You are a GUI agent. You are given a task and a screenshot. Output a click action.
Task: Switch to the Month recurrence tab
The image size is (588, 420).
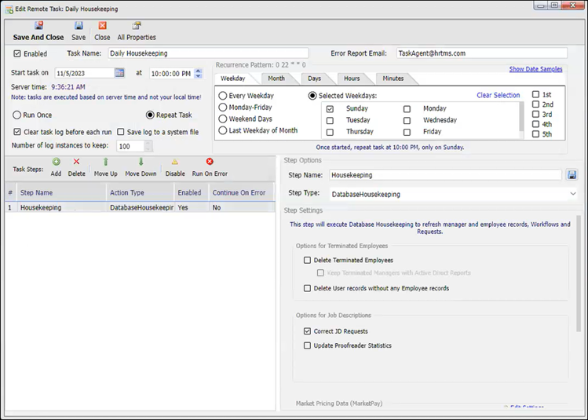(x=276, y=79)
